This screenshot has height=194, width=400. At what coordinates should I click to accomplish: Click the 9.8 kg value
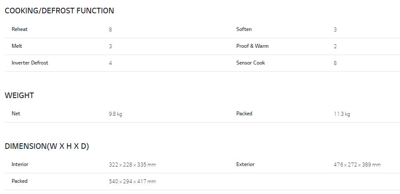[116, 114]
